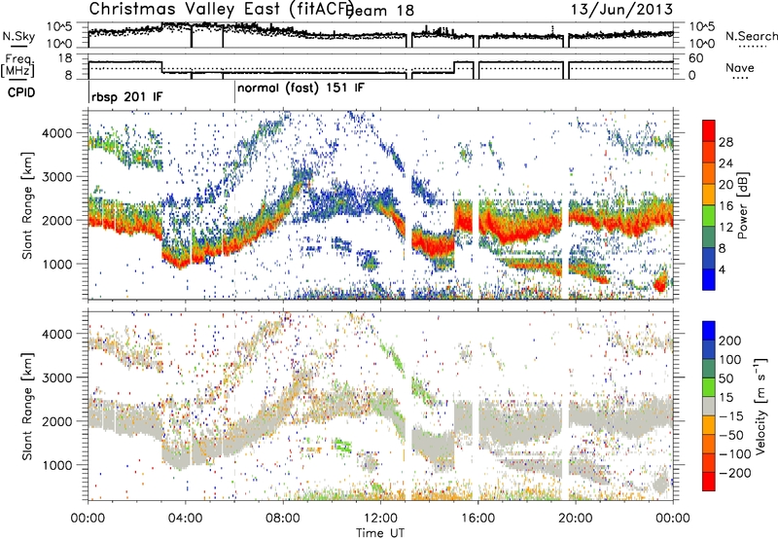
Task: Pick the orange 20–24 dB power colorbar segment
Action: pos(709,174)
